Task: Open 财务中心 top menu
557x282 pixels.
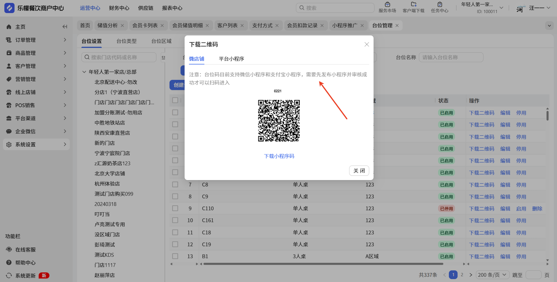Action: click(x=119, y=8)
